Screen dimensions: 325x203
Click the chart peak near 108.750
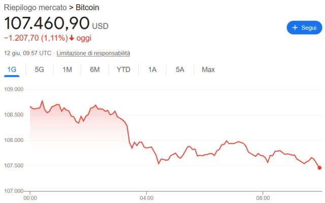(42, 101)
